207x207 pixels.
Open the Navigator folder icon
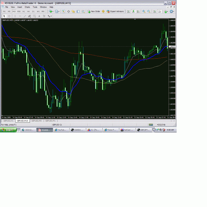73,12
